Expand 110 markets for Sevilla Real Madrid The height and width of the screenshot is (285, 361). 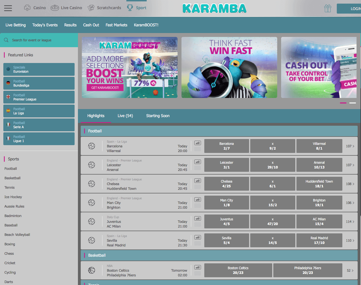(350, 241)
